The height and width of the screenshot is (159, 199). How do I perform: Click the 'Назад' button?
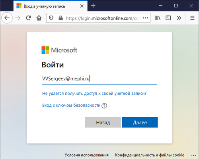(x=103, y=122)
